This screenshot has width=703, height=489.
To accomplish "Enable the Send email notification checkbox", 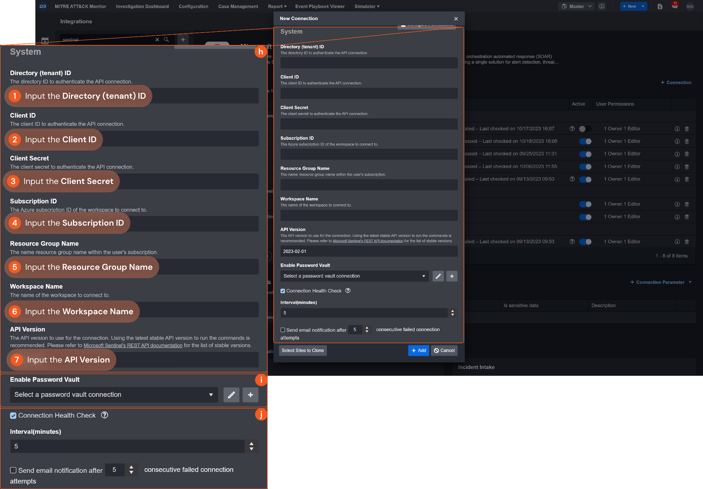I will 283,330.
